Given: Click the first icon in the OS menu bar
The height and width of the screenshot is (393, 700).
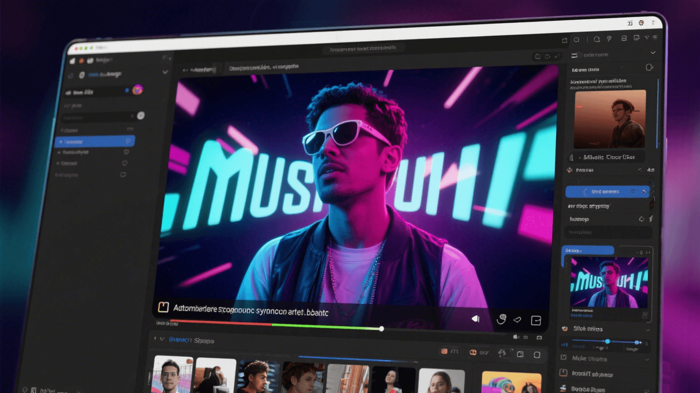Looking at the screenshot, I should pos(630,23).
